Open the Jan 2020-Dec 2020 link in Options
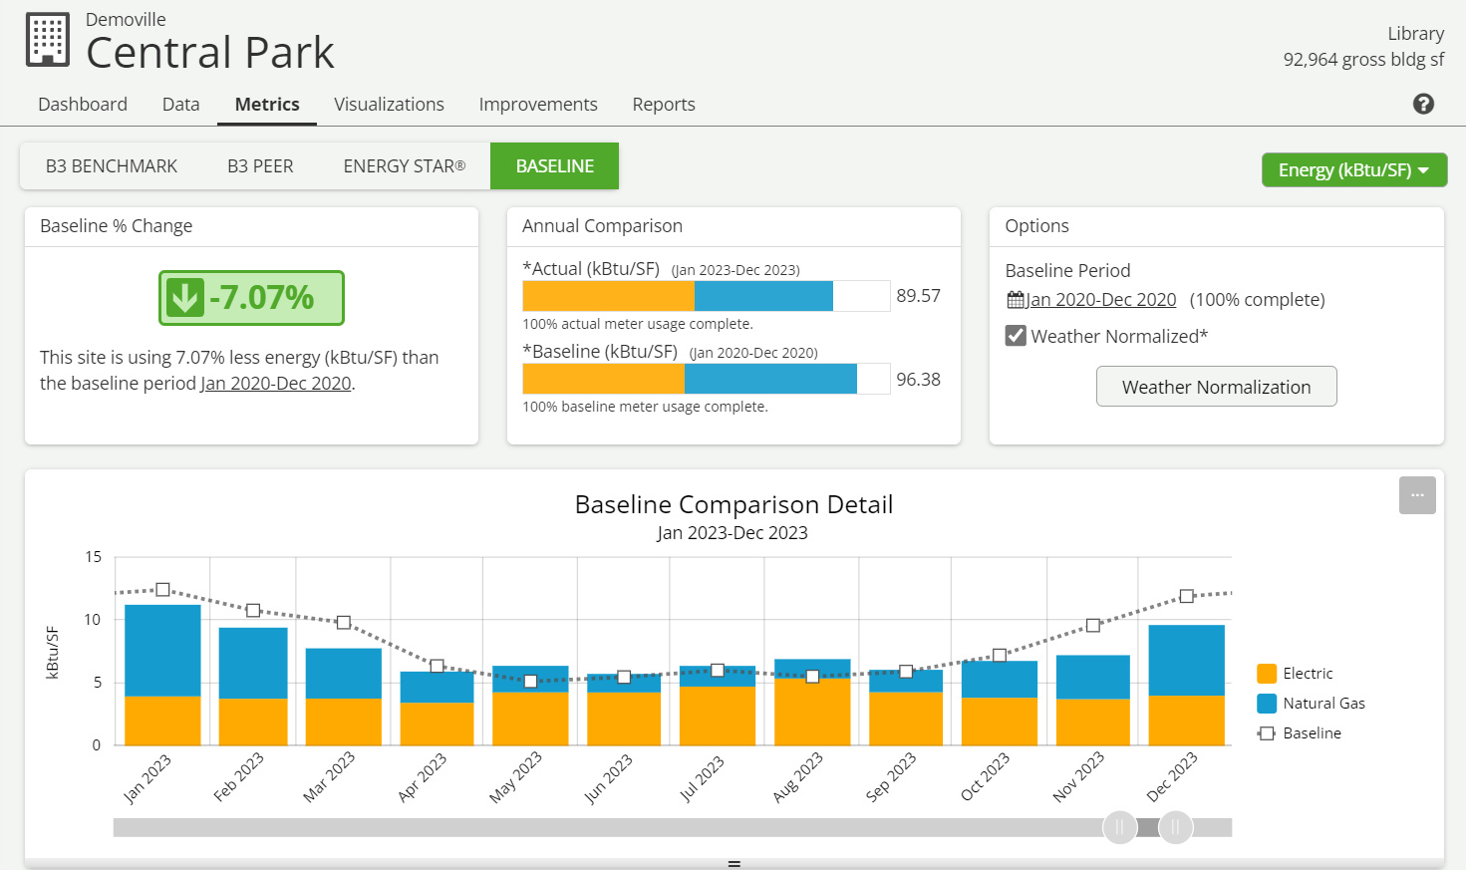Screen dimensions: 1466x870 click(x=1101, y=300)
